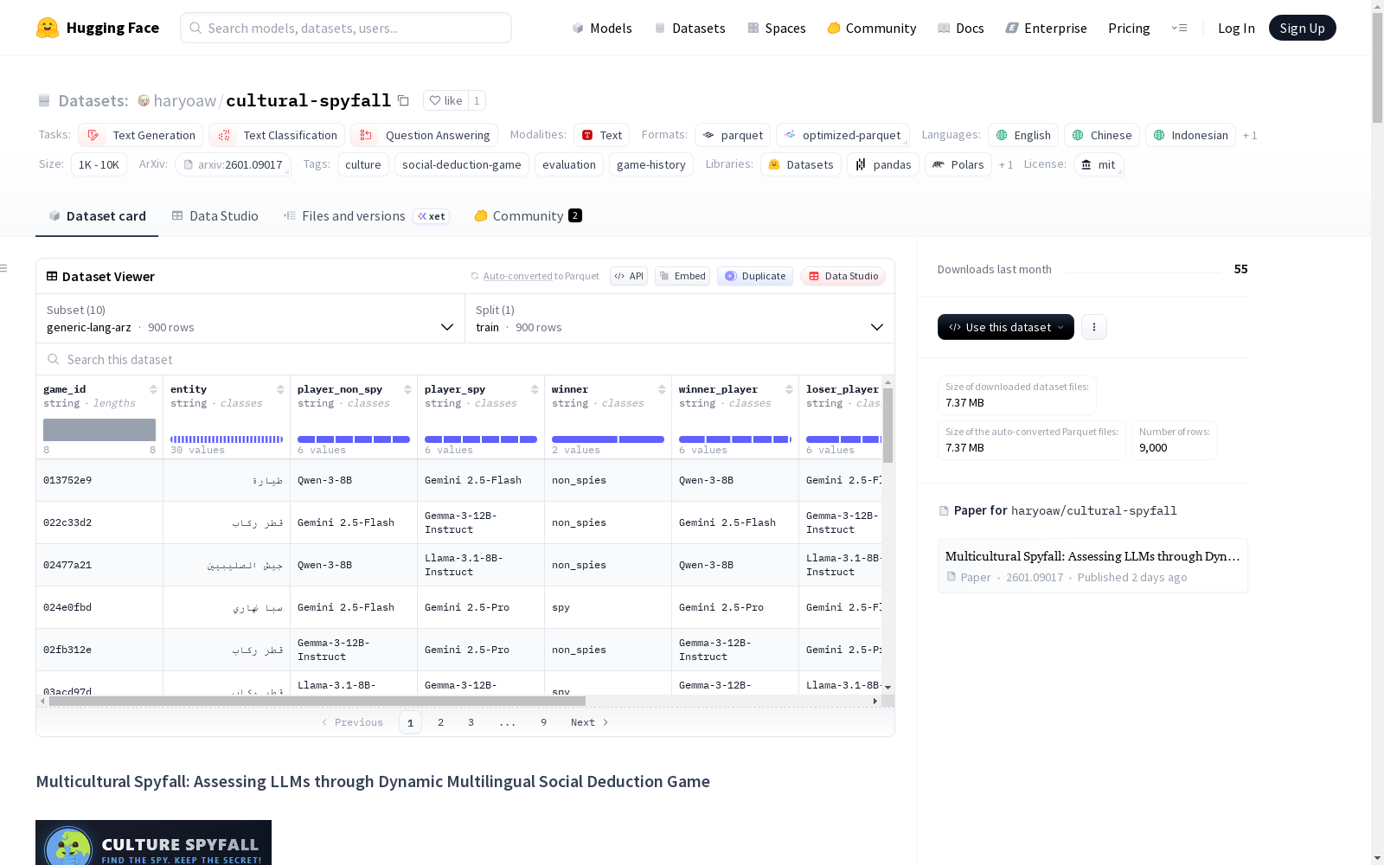Open the haryoaw user profile link
Image resolution: width=1384 pixels, height=865 pixels.
pyautogui.click(x=185, y=100)
